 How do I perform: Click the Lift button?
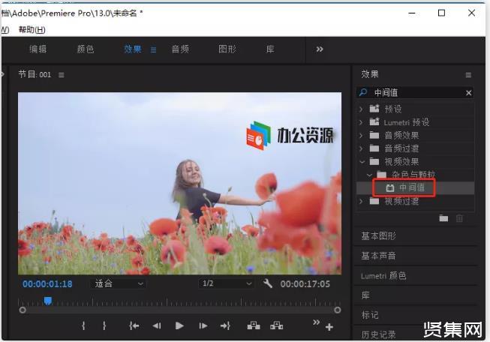click(254, 325)
